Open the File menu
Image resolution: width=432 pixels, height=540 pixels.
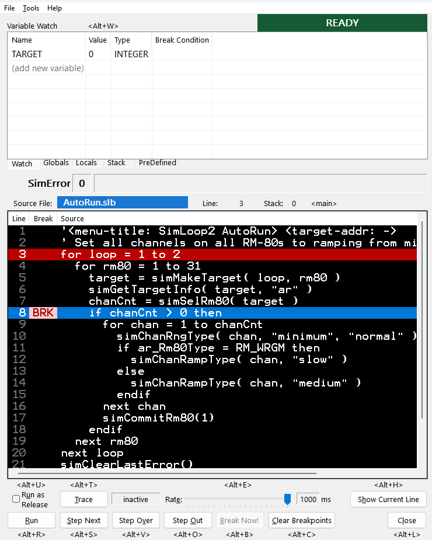point(9,8)
